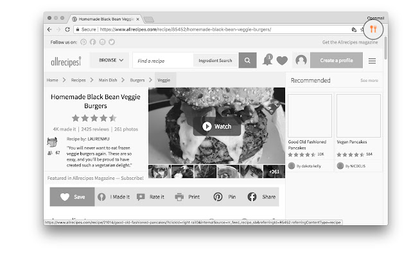Close the Homemade Black Bean Veggie tab
Viewport: 411px width, 256px height.
click(x=138, y=19)
